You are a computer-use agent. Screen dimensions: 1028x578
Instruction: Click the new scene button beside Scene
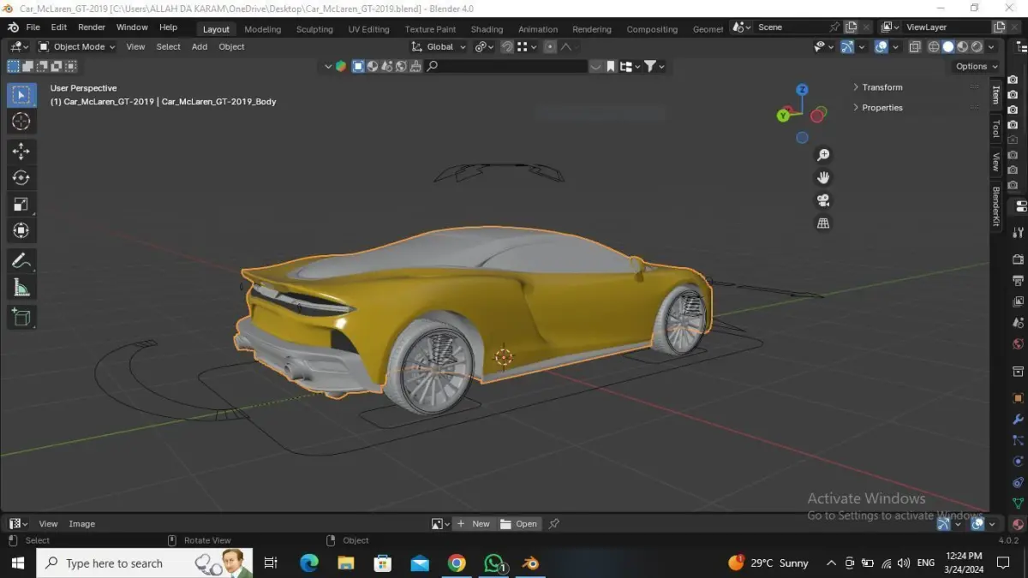[x=851, y=27]
